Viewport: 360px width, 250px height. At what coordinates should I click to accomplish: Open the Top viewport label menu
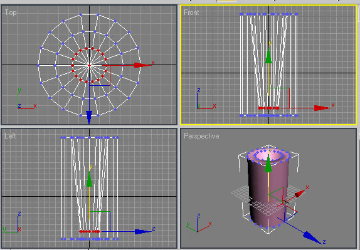(x=11, y=12)
